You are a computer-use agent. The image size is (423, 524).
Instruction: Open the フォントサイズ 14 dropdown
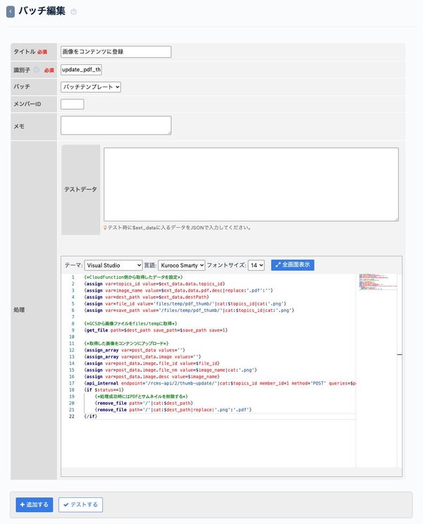click(x=256, y=266)
